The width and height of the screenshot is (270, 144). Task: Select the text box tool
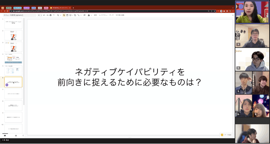tap(67, 15)
